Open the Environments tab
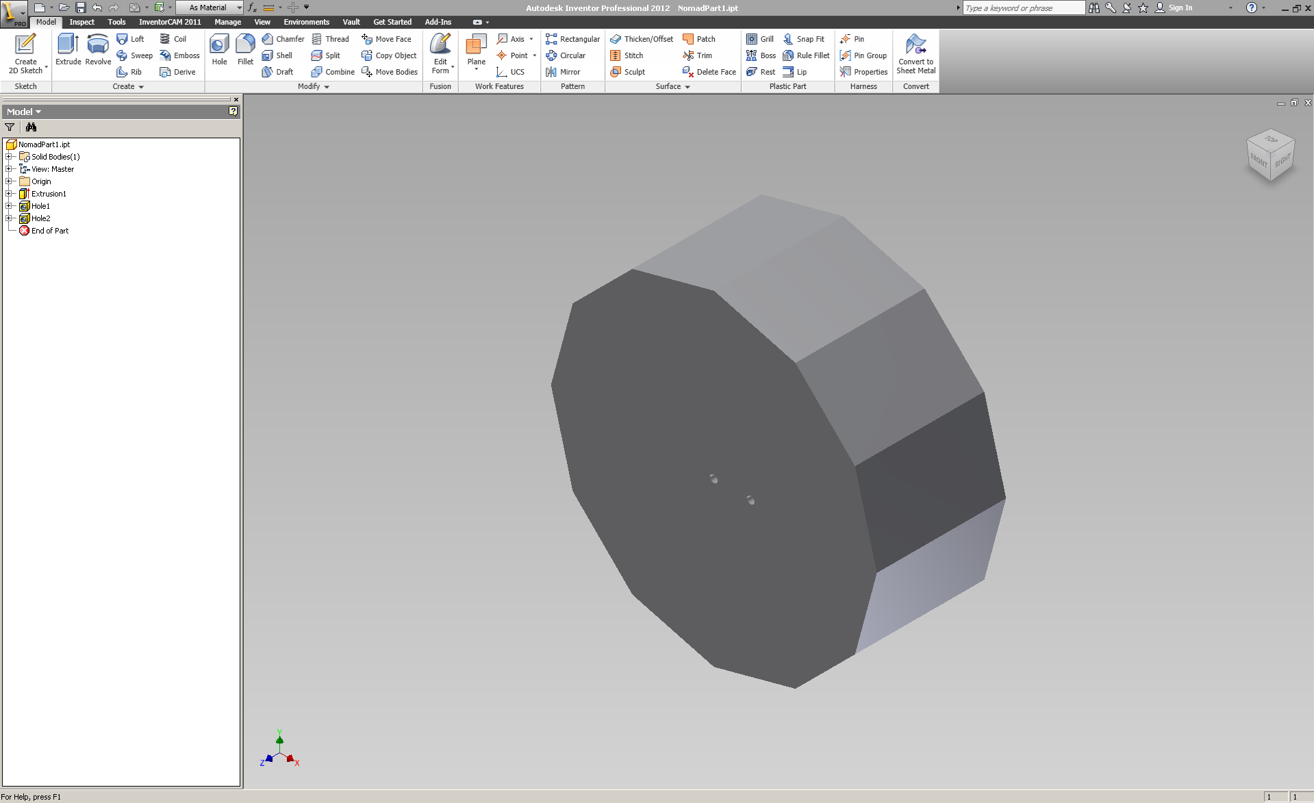The height and width of the screenshot is (803, 1314). click(x=306, y=22)
